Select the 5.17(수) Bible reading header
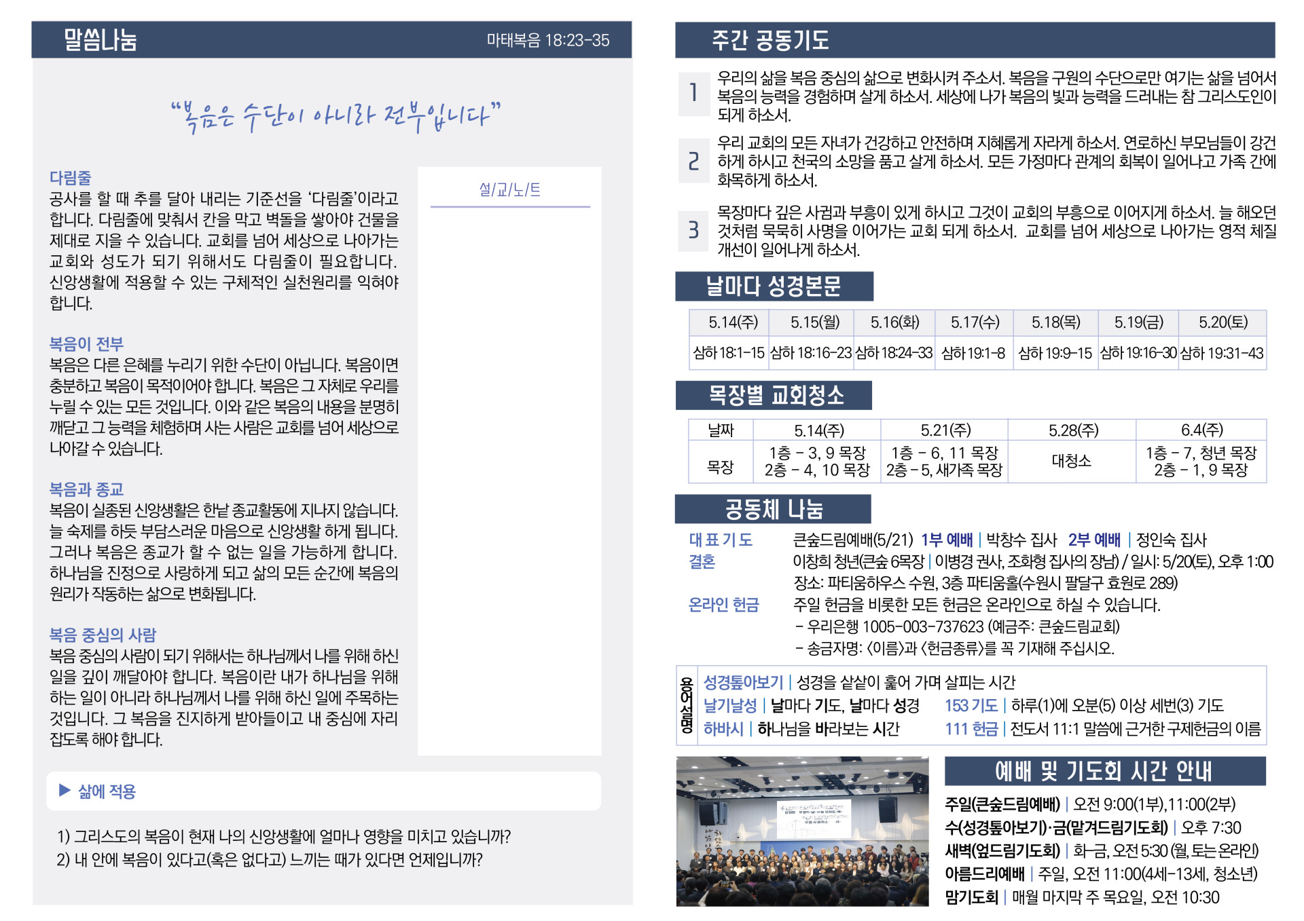Image resolution: width=1304 pixels, height=921 pixels. click(974, 322)
